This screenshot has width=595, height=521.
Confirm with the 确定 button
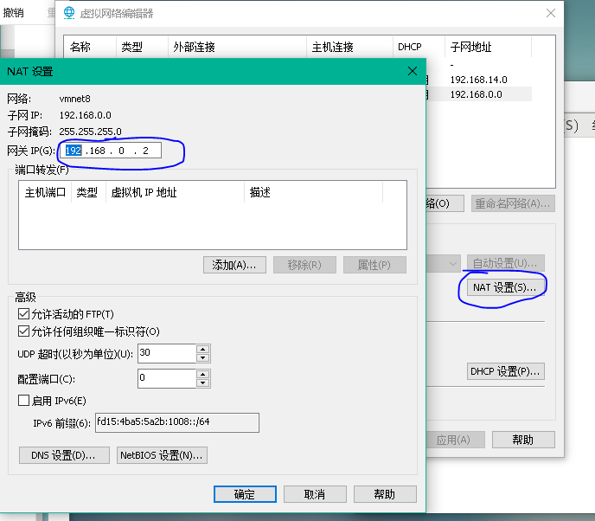tap(245, 494)
